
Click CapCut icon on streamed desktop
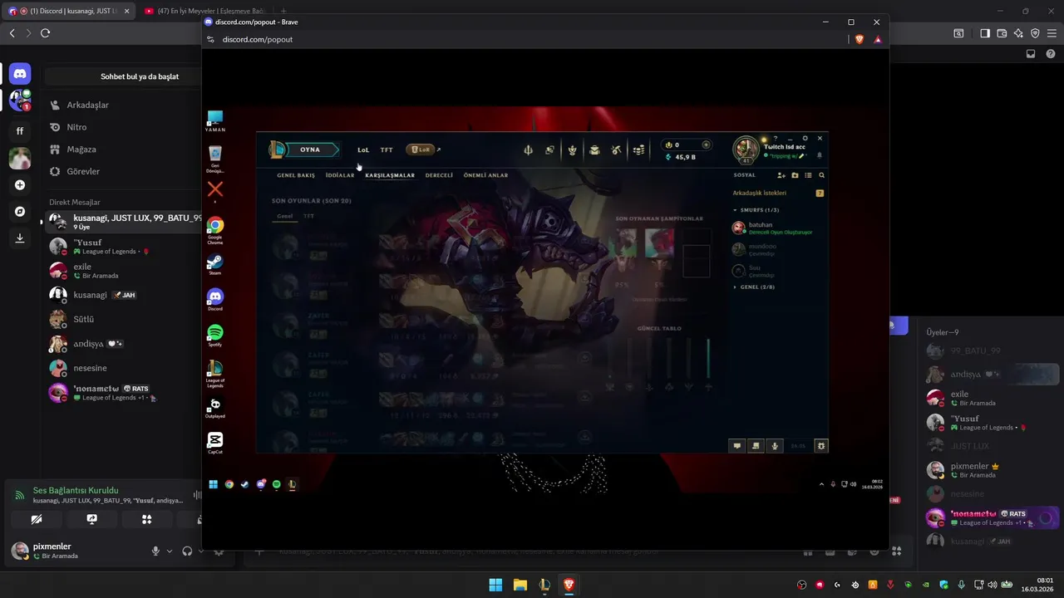pos(214,443)
